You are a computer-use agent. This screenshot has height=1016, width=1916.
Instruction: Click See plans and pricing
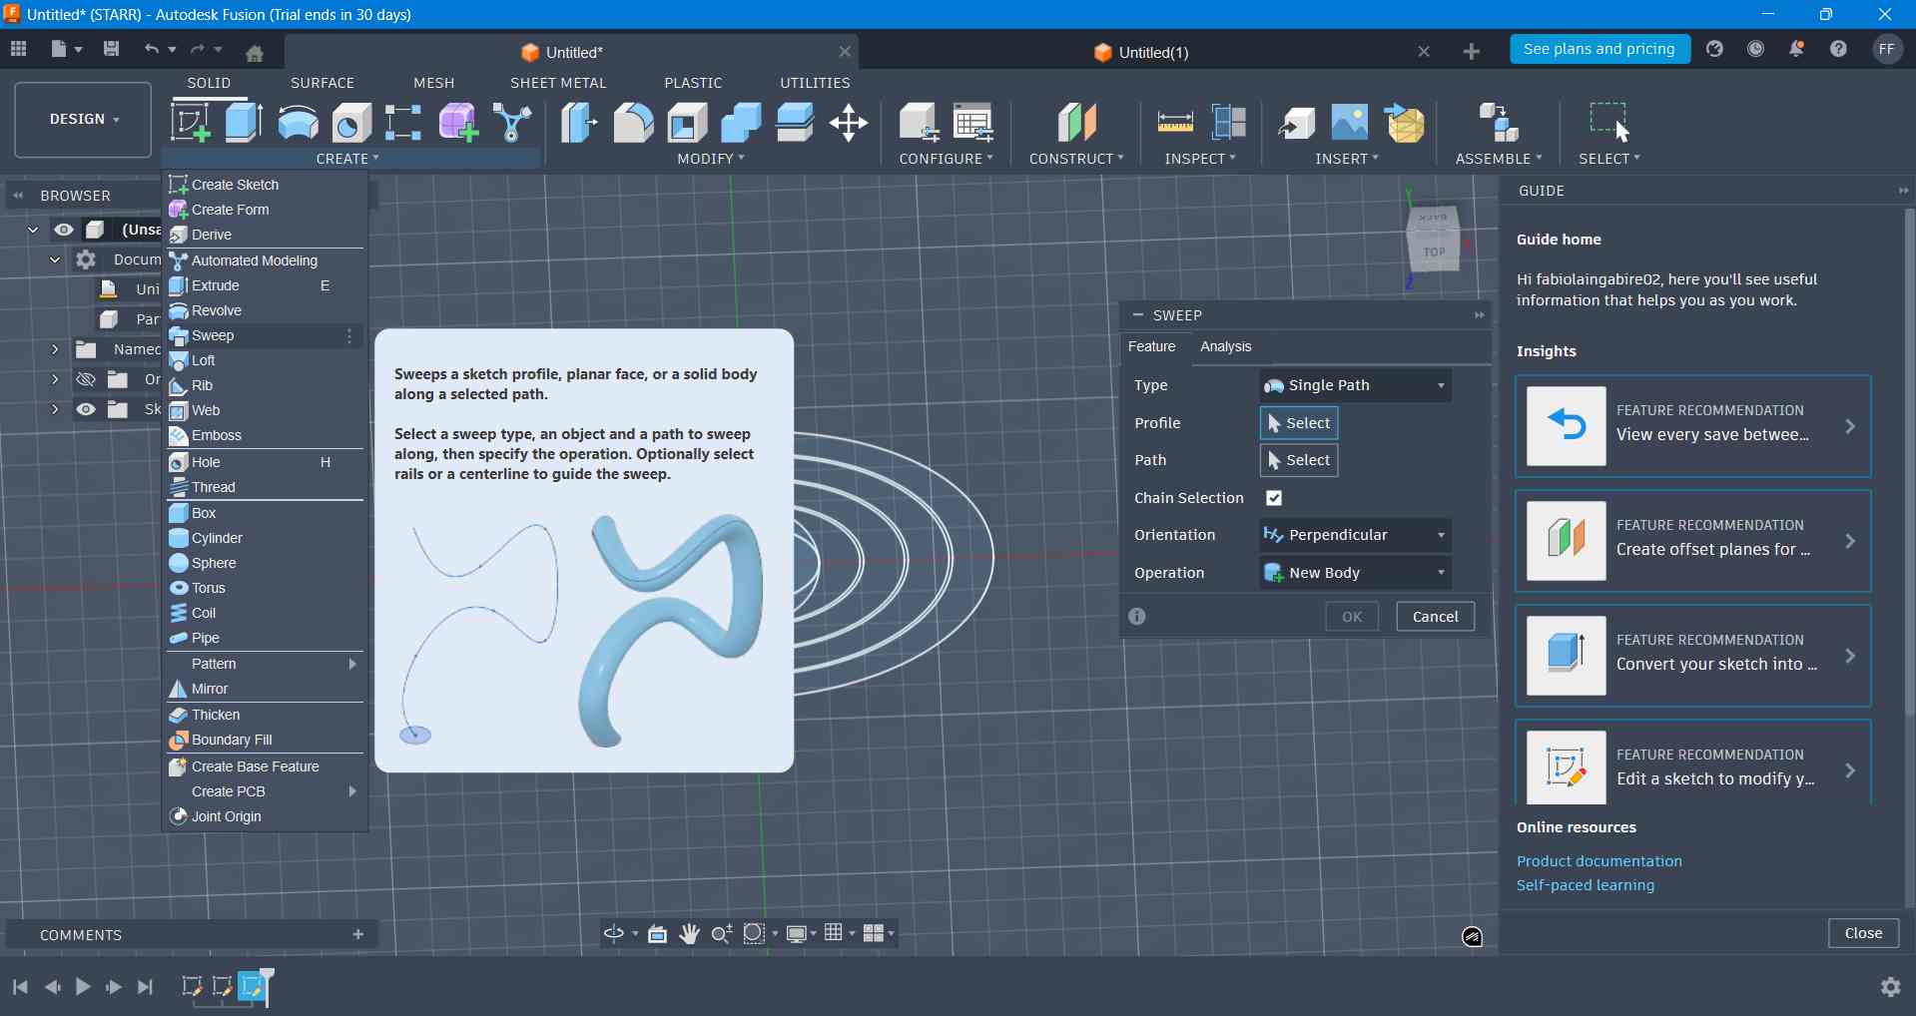(1598, 49)
